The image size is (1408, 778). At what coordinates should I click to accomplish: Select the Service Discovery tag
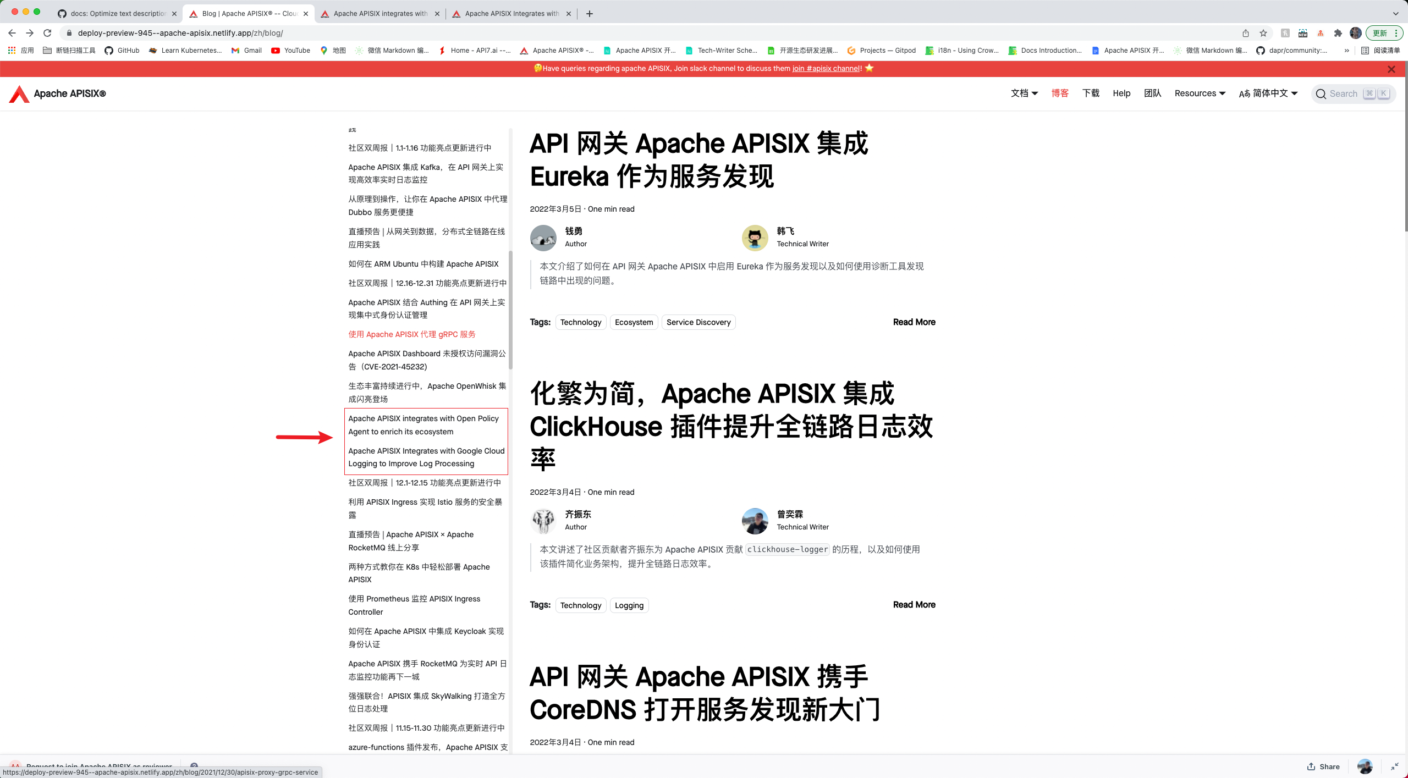(698, 322)
